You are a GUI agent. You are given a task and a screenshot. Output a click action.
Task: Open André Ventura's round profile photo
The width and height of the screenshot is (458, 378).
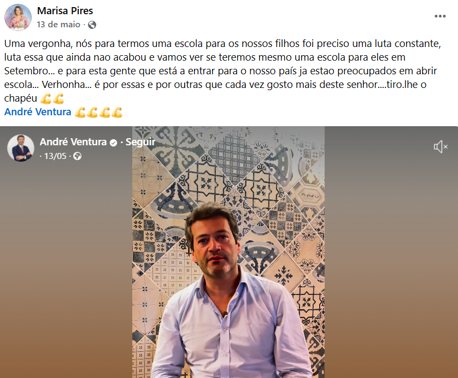click(20, 147)
